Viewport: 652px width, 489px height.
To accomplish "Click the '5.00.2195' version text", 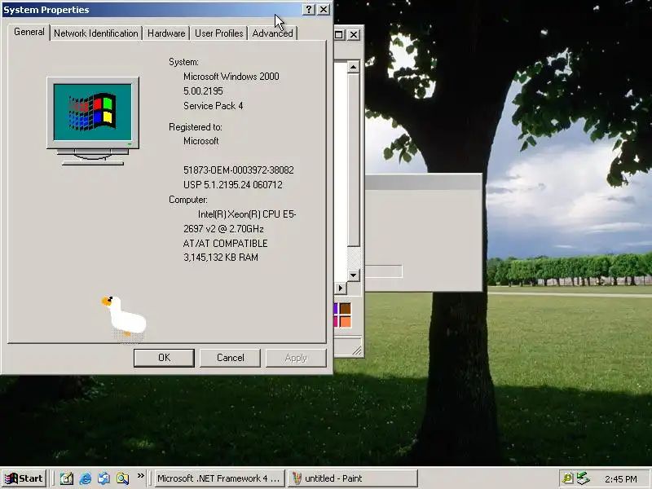I will coord(203,91).
